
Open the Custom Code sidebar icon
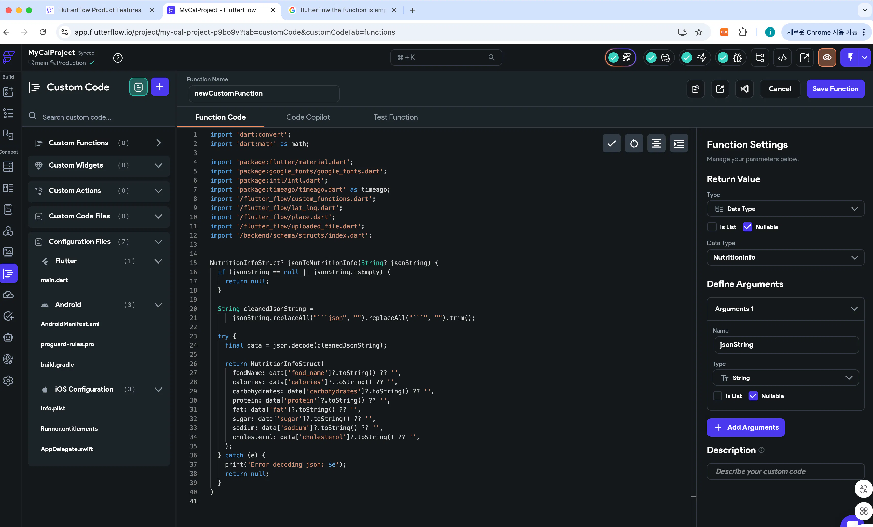click(8, 273)
